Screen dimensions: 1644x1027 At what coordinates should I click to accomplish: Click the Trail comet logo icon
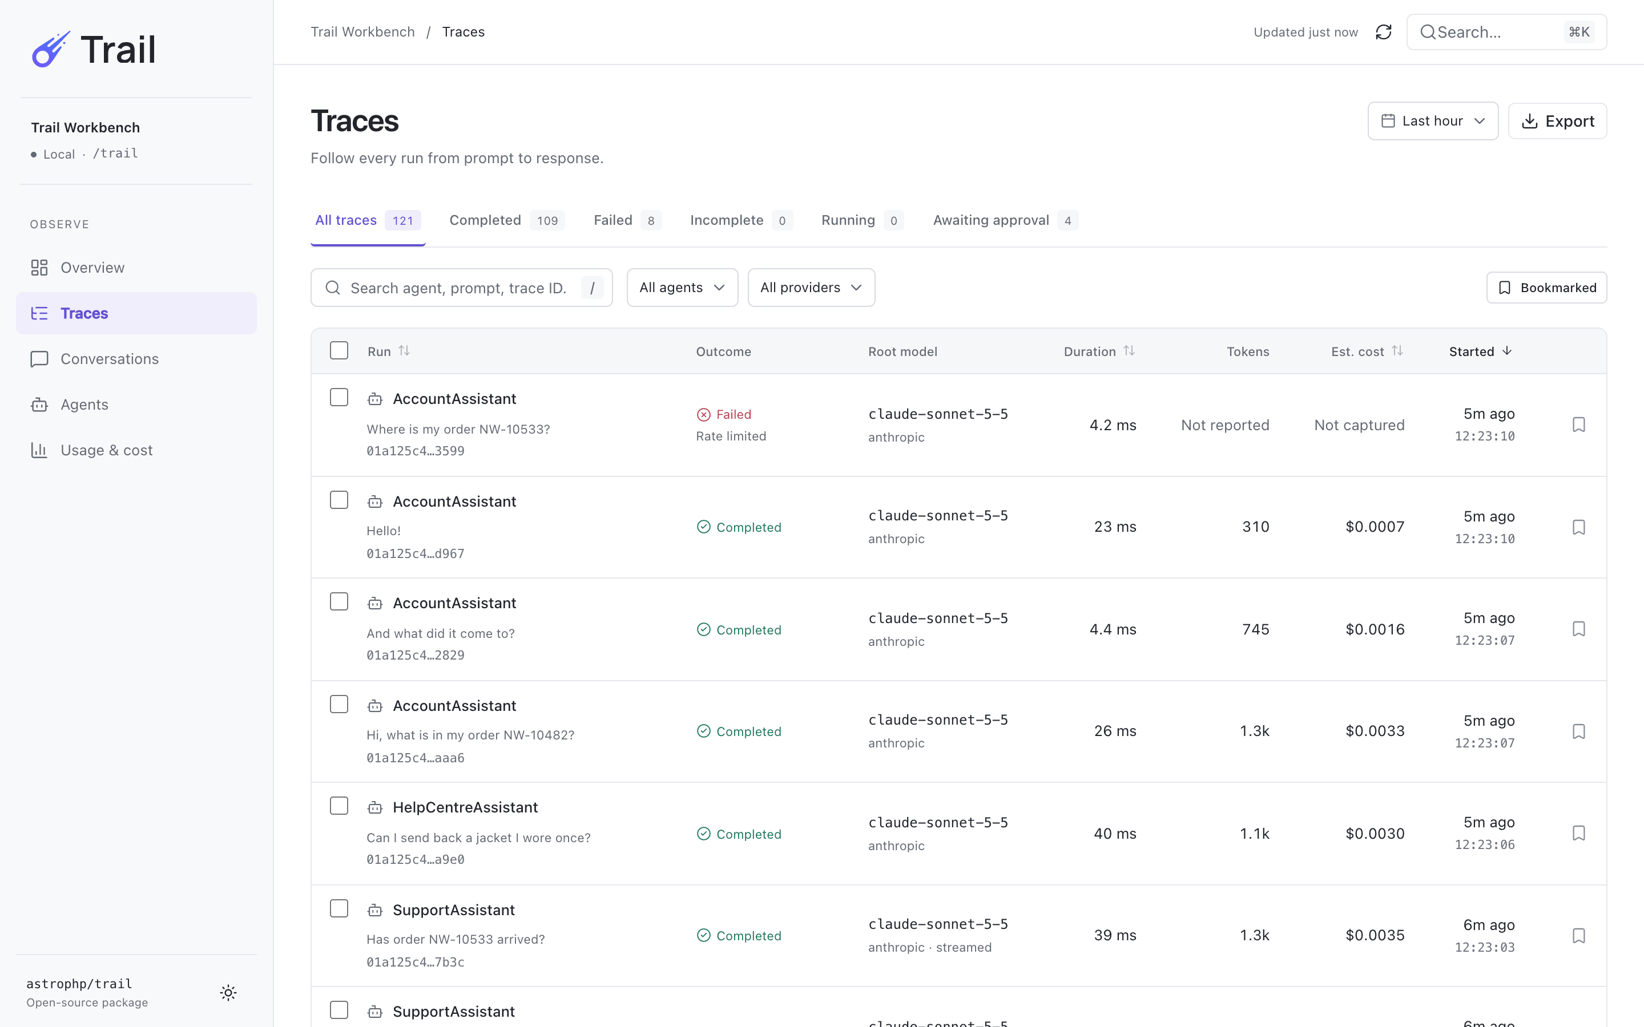[x=51, y=50]
